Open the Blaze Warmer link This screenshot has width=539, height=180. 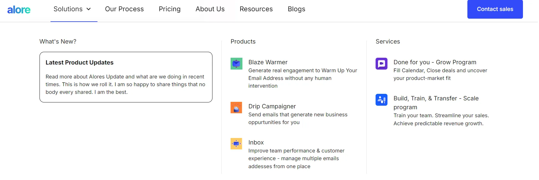point(268,62)
